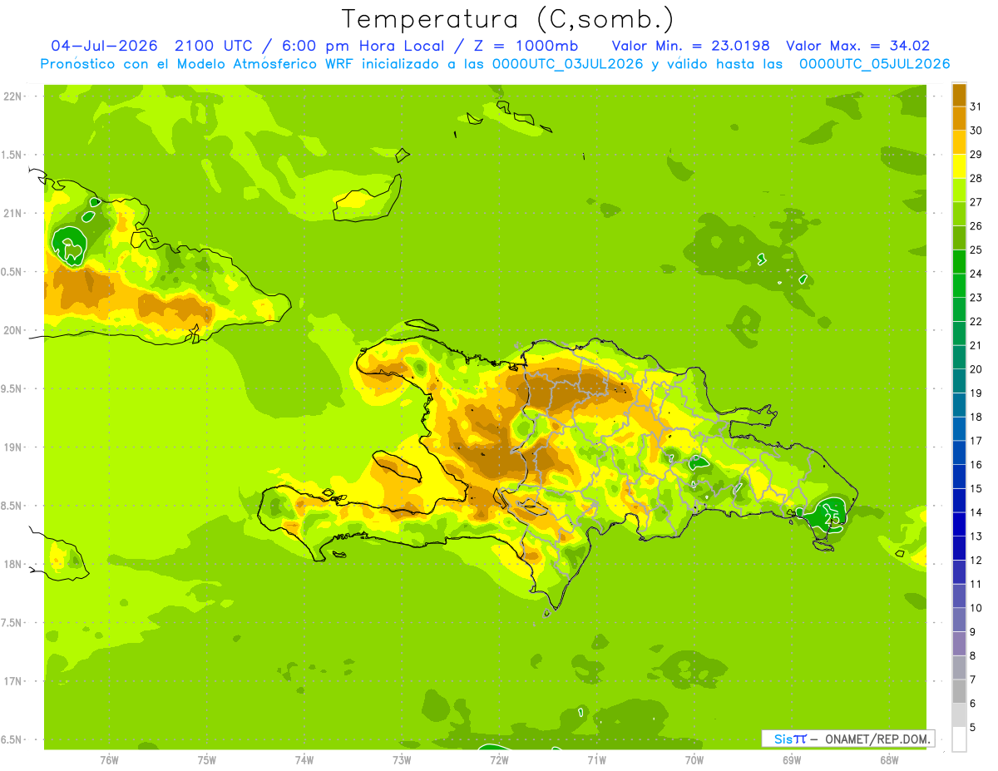The height and width of the screenshot is (771, 998).
Task: Select the white colorbar swatch below 5
Action: (959, 739)
